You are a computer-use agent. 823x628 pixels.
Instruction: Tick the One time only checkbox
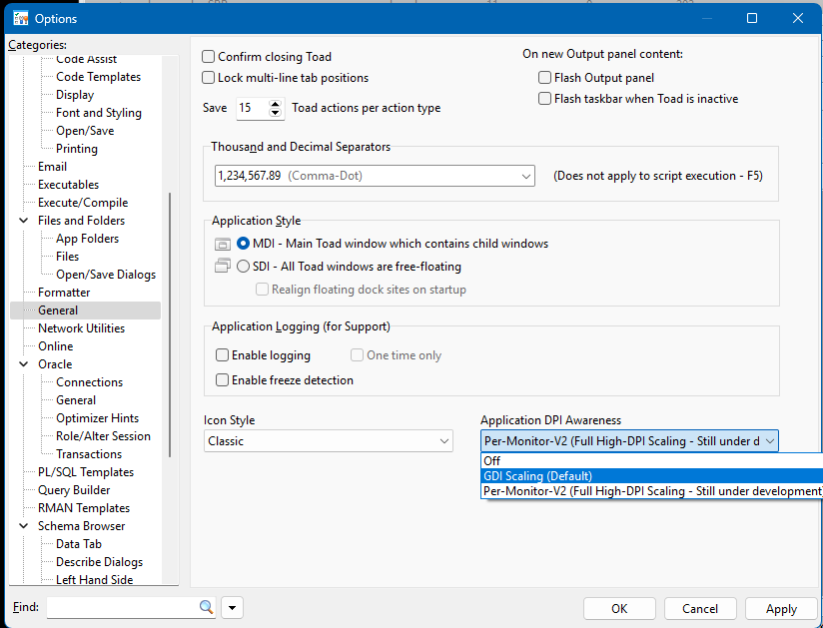pos(357,355)
